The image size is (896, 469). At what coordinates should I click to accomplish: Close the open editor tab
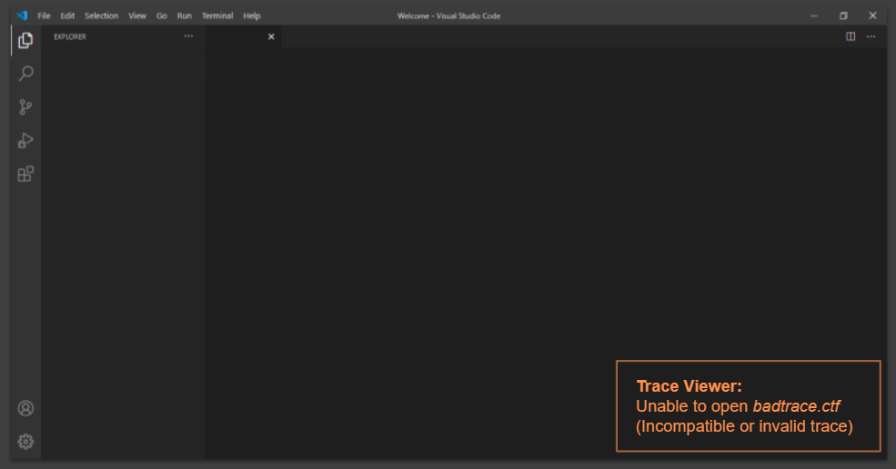pos(271,36)
